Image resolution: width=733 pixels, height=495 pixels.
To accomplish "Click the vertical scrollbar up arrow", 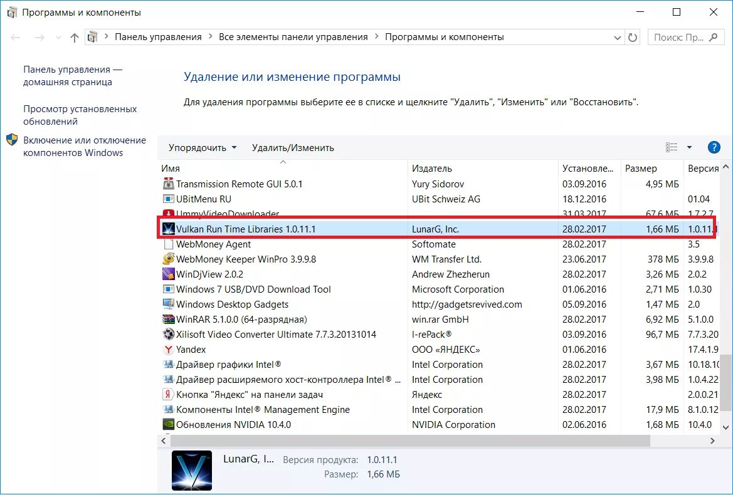I will click(725, 167).
